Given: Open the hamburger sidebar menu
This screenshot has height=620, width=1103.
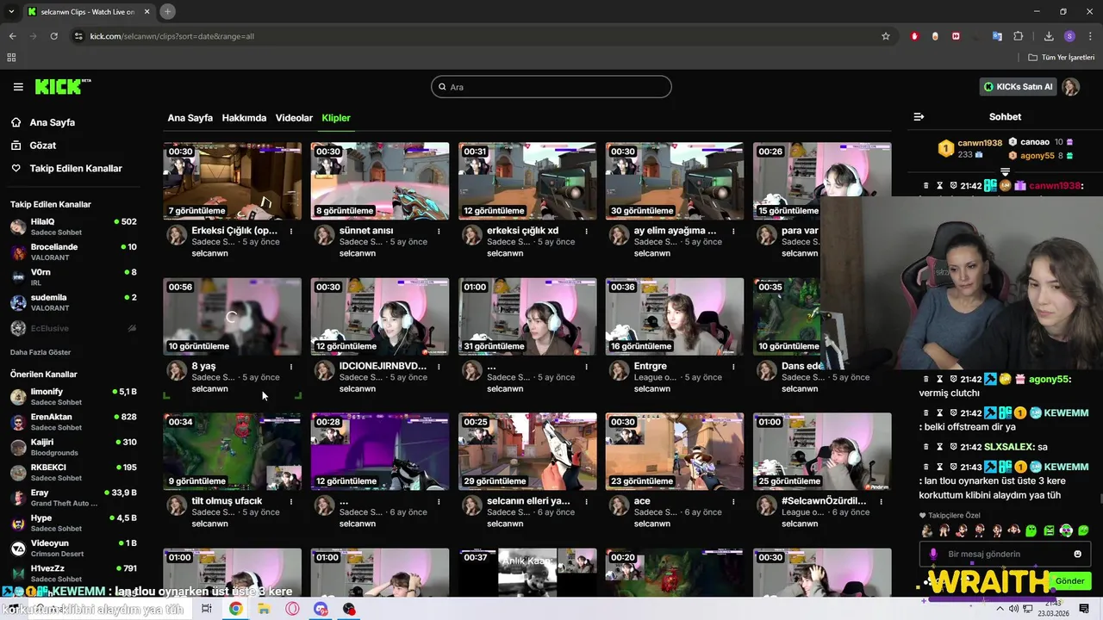Looking at the screenshot, I should (x=18, y=87).
